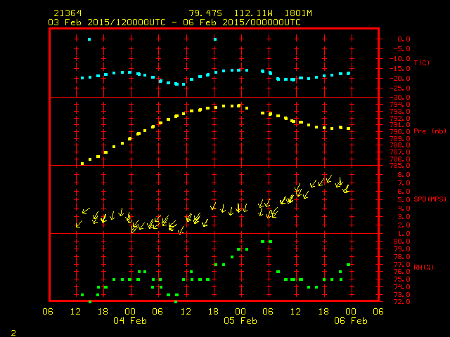Click the number 2 in bottom-left corner
The image size is (450, 337).
click(x=13, y=330)
